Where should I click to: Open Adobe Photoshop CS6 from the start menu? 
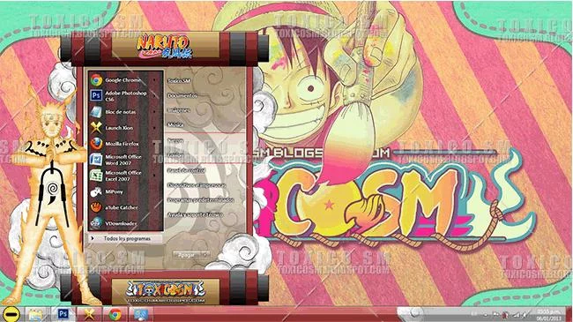tap(125, 96)
